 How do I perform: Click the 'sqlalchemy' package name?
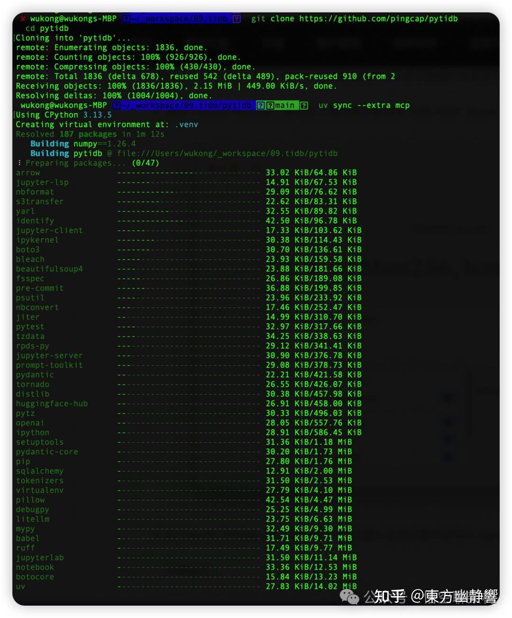(x=39, y=471)
